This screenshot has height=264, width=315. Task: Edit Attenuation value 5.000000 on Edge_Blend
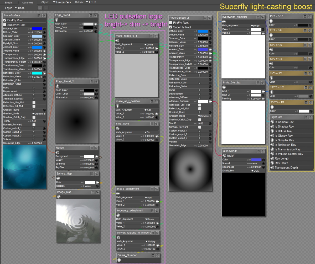(x=88, y=31)
